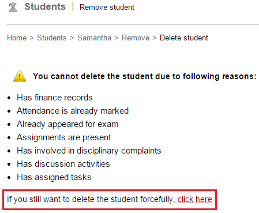Open Students breadcrumb link
The image size is (259, 213).
(52, 38)
